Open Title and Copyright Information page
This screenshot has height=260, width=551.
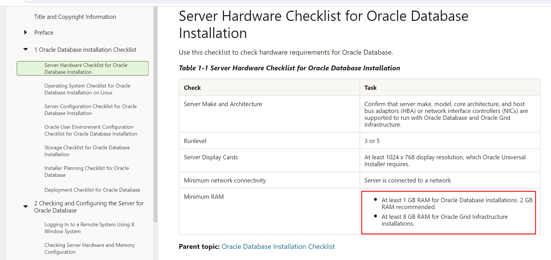[75, 17]
